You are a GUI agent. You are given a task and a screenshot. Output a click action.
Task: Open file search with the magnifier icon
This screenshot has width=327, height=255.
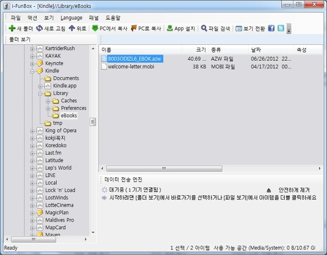[x=204, y=28]
